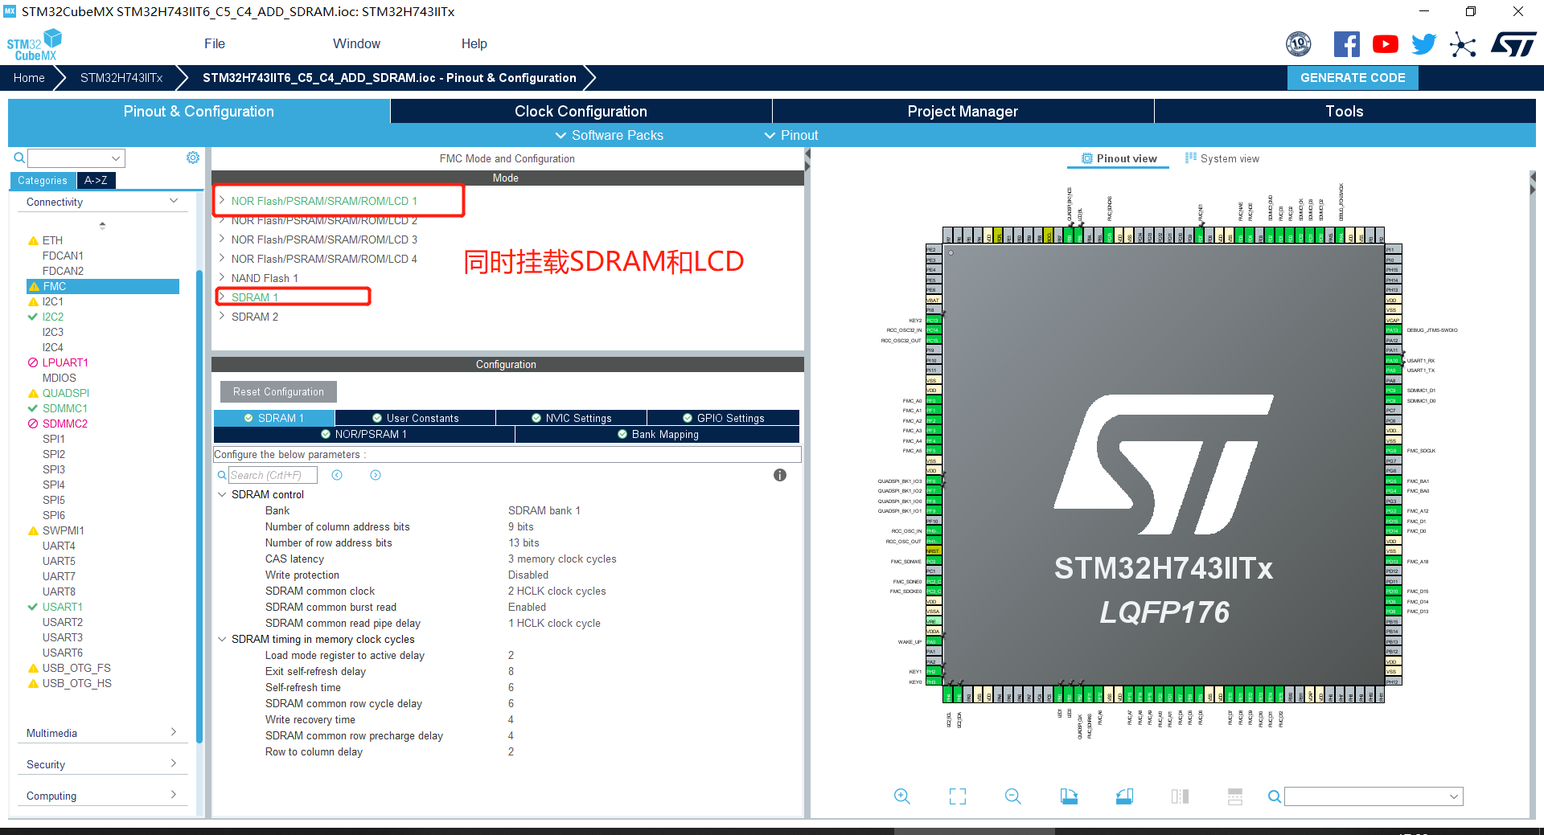The height and width of the screenshot is (835, 1544).
Task: Open the parameter info icon
Action: pos(780,475)
